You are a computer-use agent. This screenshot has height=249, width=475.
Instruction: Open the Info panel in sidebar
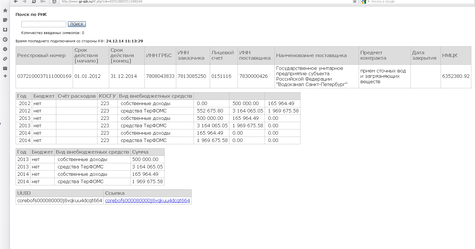(x=5, y=49)
